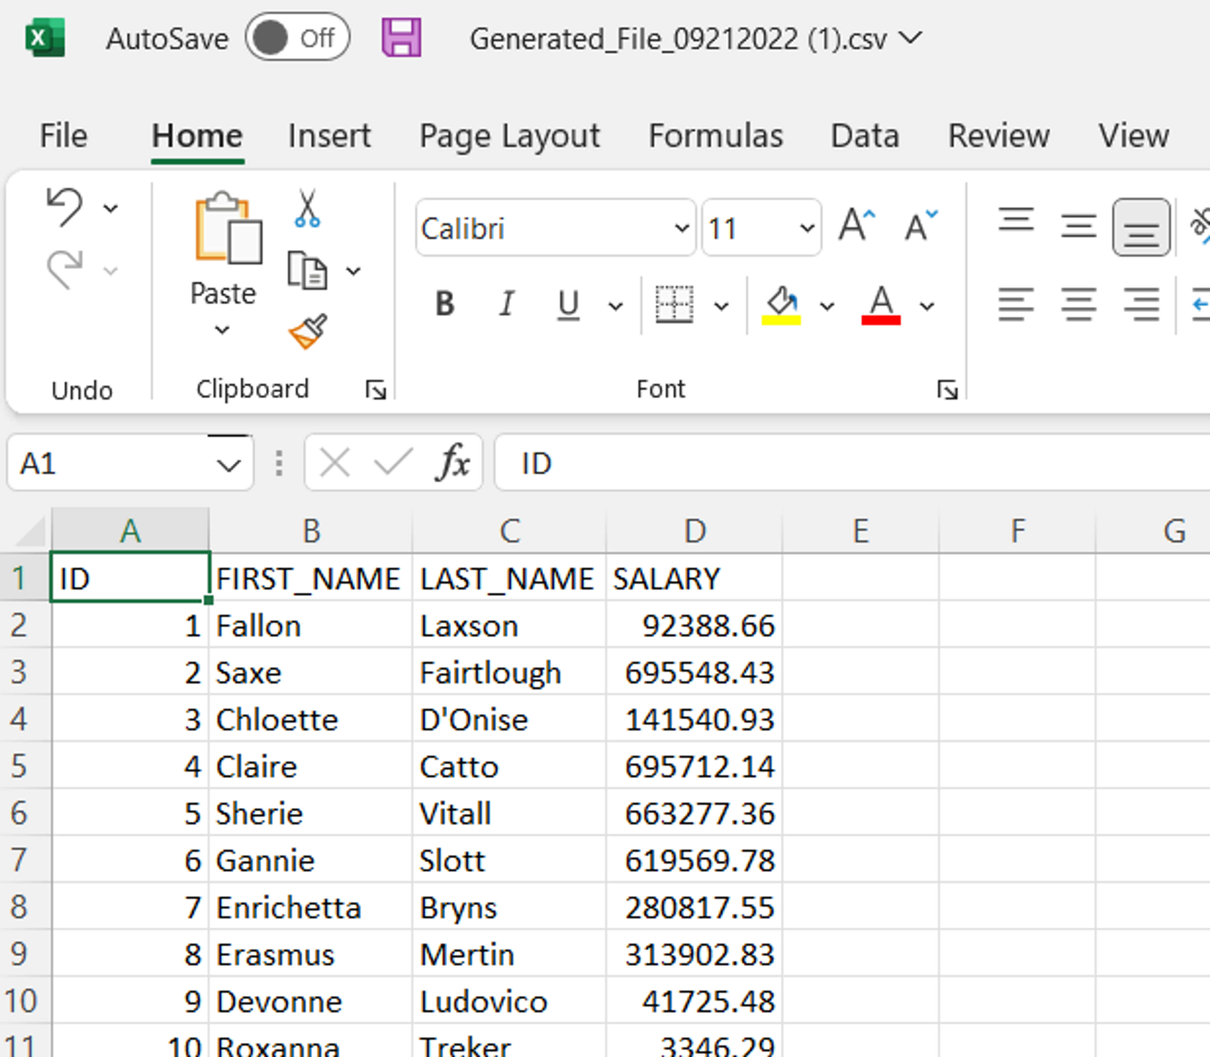Apply yellow fill color to the cell
1210x1057 pixels.
click(x=781, y=305)
